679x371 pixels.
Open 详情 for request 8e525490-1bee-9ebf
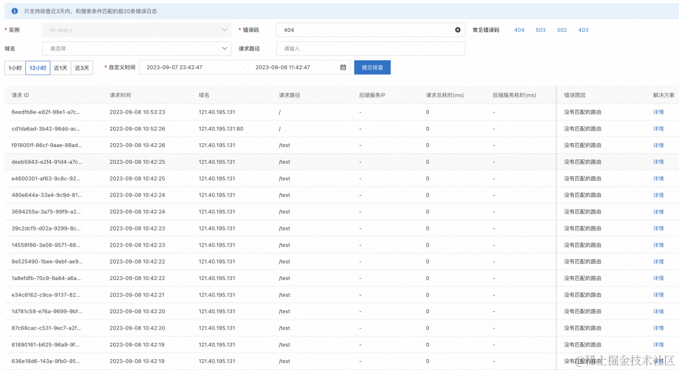pos(658,262)
